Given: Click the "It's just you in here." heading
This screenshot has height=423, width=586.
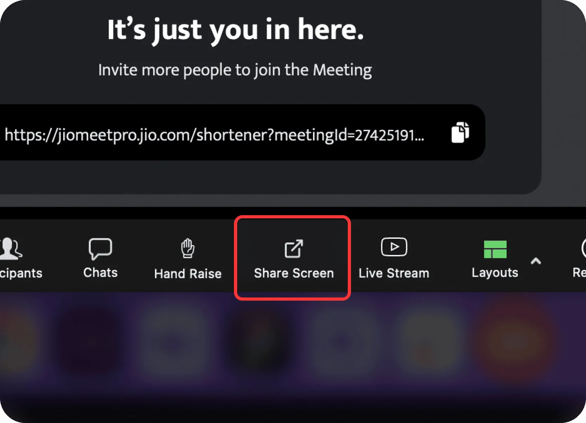Looking at the screenshot, I should [235, 30].
